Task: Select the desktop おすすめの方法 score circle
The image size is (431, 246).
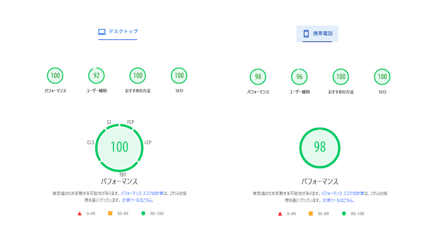Action: click(x=137, y=75)
